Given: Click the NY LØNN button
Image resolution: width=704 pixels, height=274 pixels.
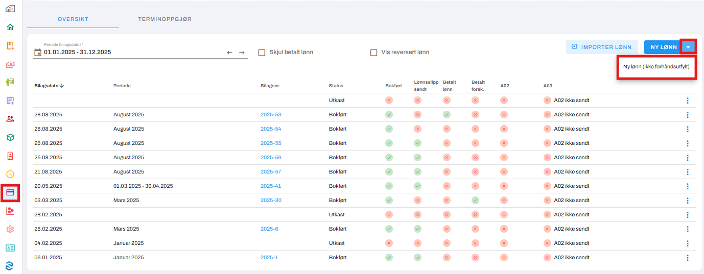Looking at the screenshot, I should (x=664, y=47).
